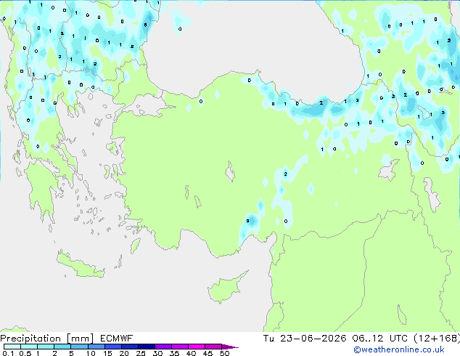Choose the 10–15 mm legend color box
This screenshot has height=356, width=460.
96,347
